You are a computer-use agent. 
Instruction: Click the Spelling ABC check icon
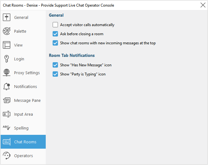pos(7,128)
